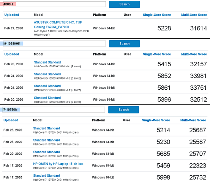Open i7-10750H Standard result scoring 5685

46,152
